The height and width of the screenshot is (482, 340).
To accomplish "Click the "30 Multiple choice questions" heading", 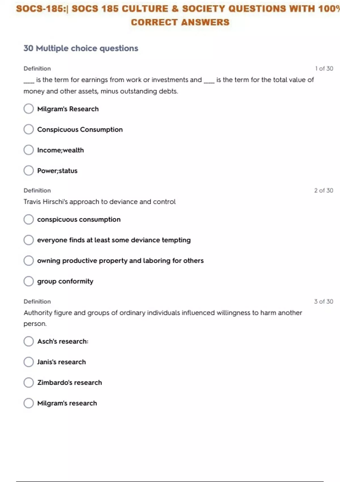I will click(81, 48).
